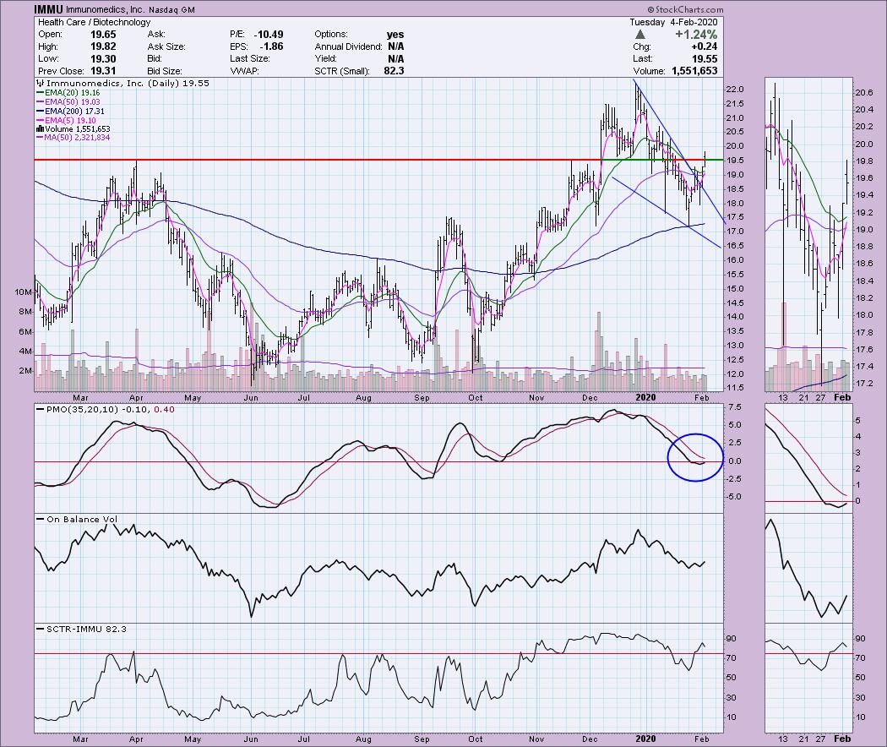Click the pink EMA(5) legend line marker
The image size is (887, 747).
[41, 121]
